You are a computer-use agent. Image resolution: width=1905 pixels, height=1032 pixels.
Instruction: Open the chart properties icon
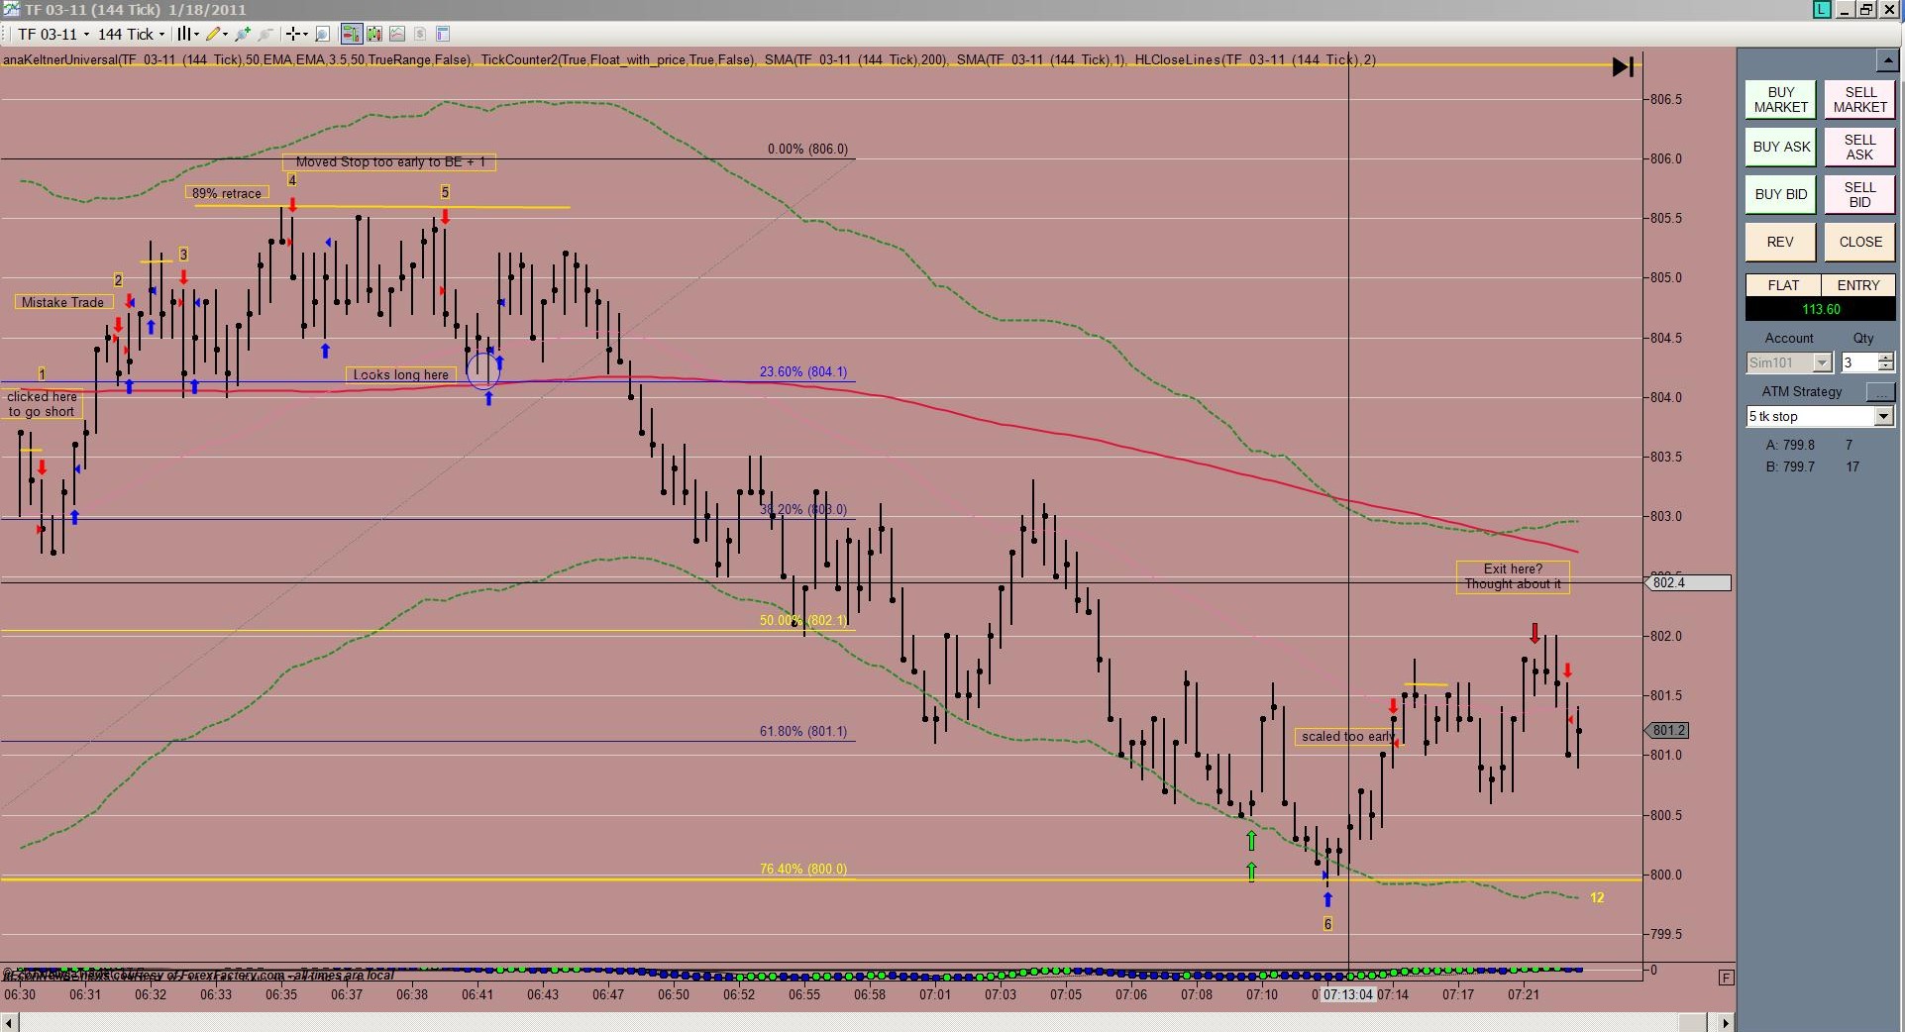[443, 34]
